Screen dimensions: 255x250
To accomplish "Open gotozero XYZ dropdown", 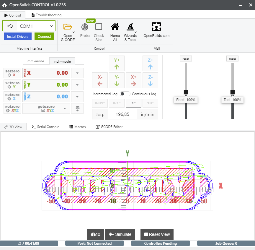I will click(x=46, y=108).
